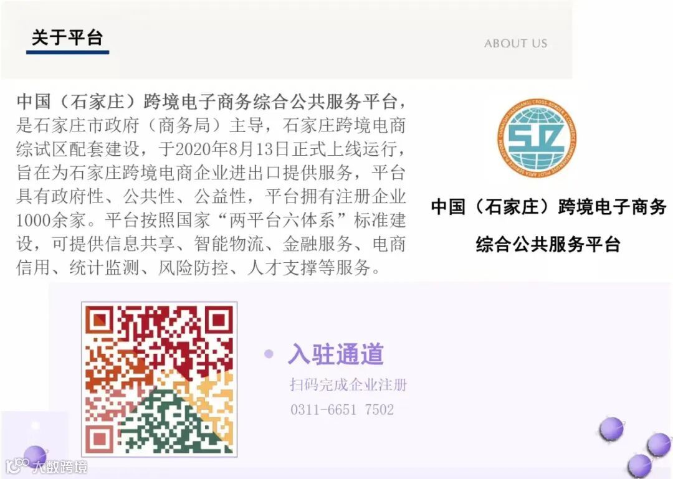Click the line 旨在为石家庄跨境电商企业进出口提供服务
673x479 pixels.
pos(211,173)
